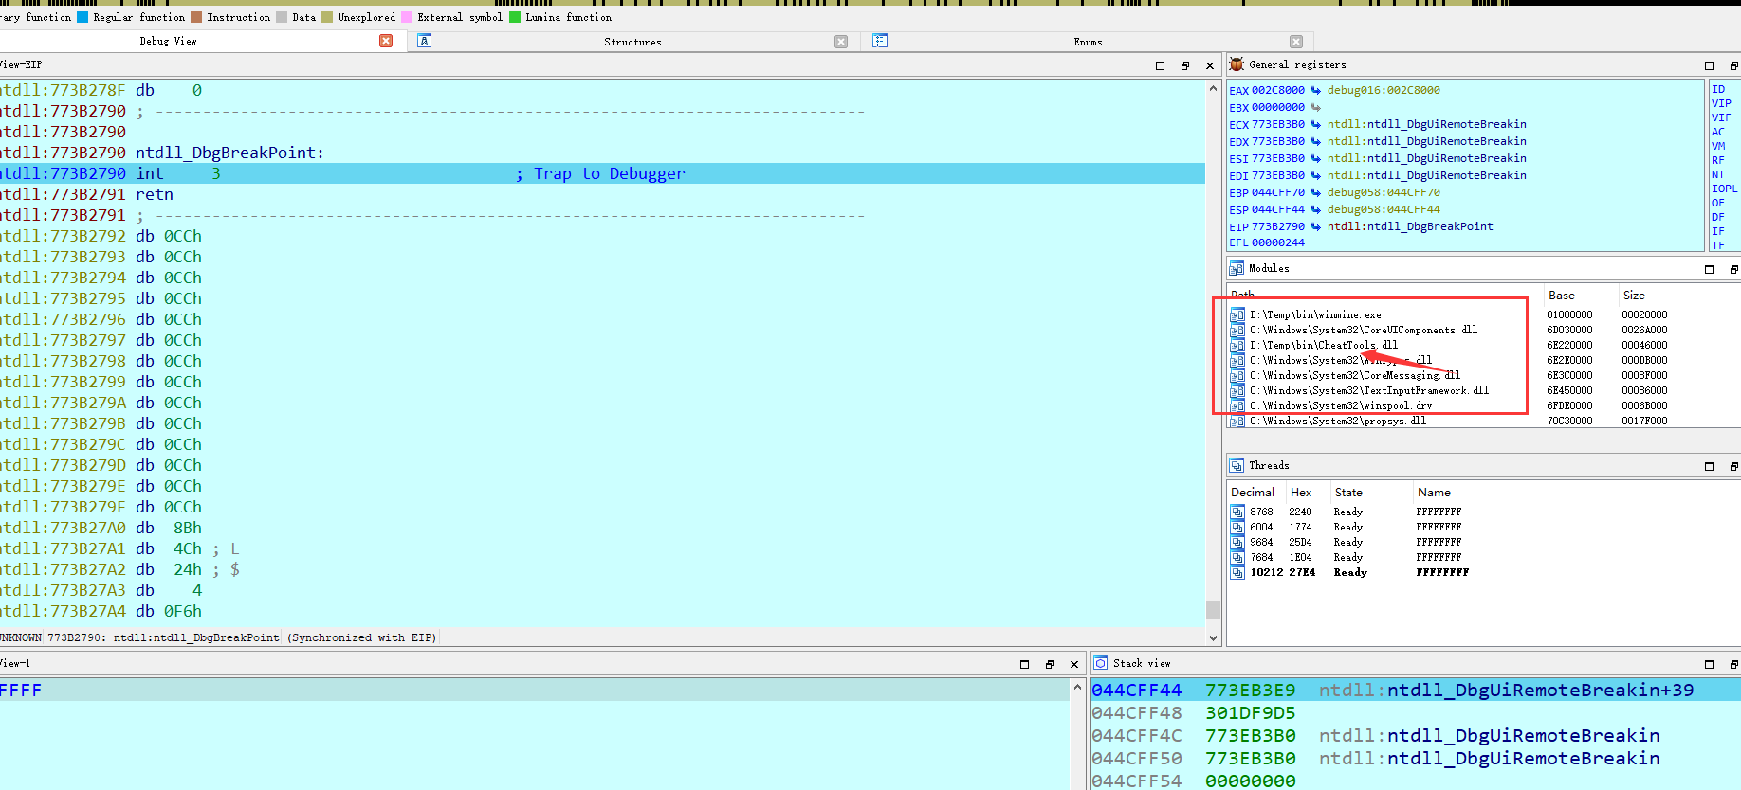Click the jump arrow next to EDX register
The image size is (1741, 790).
tap(1316, 141)
